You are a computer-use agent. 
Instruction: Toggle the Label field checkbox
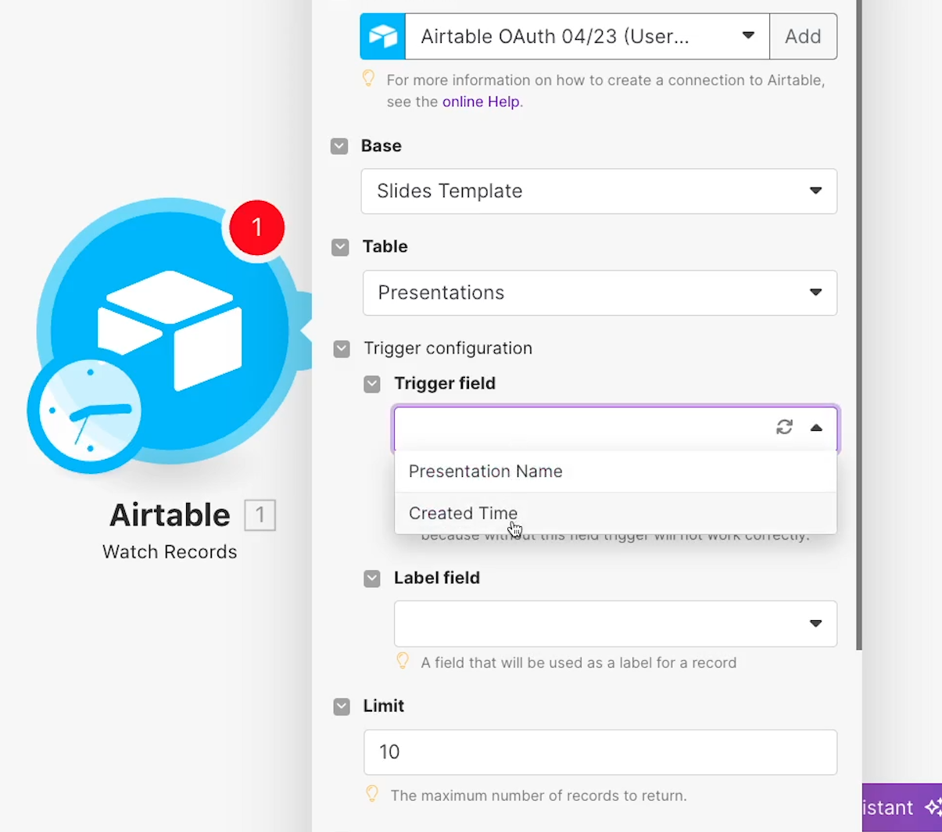click(372, 579)
